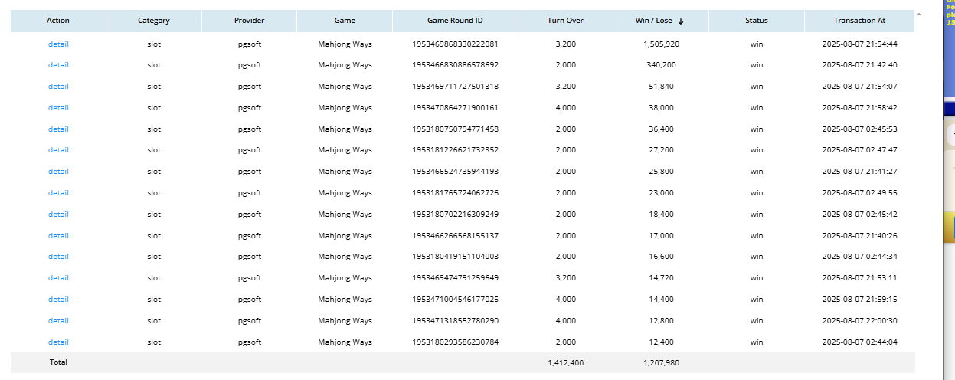Select the 27,200 win amount cell
The width and height of the screenshot is (955, 380).
pyautogui.click(x=662, y=150)
